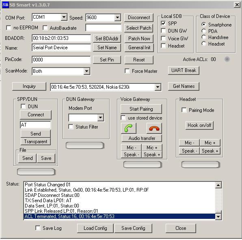242x240 pixels.
Task: Enable the no EEPROM checkbox
Action: [x=9, y=28]
